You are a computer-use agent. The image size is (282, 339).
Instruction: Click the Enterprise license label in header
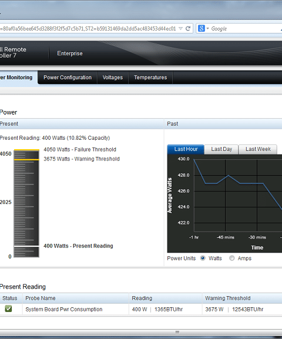pos(70,53)
